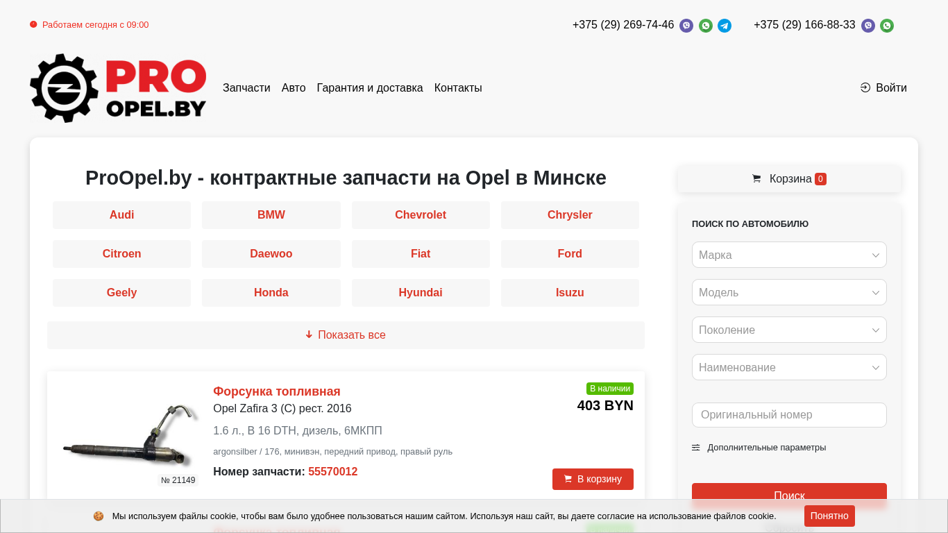Open the Запчасти menu item
The image size is (948, 533).
click(x=246, y=88)
